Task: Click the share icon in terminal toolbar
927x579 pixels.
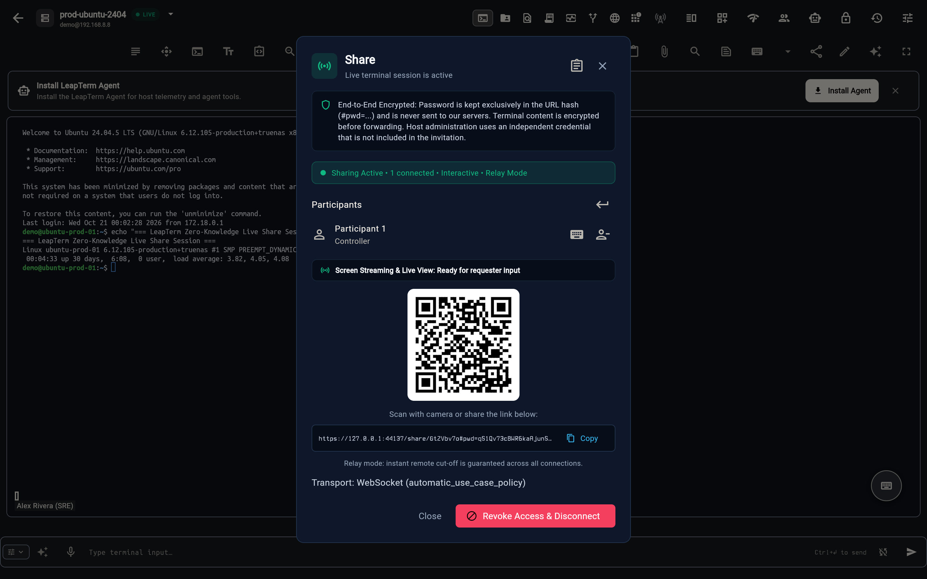Action: tap(816, 51)
